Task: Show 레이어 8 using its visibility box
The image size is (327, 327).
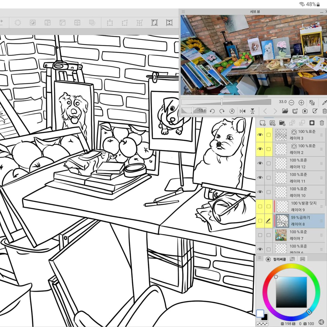Action: pos(260,221)
